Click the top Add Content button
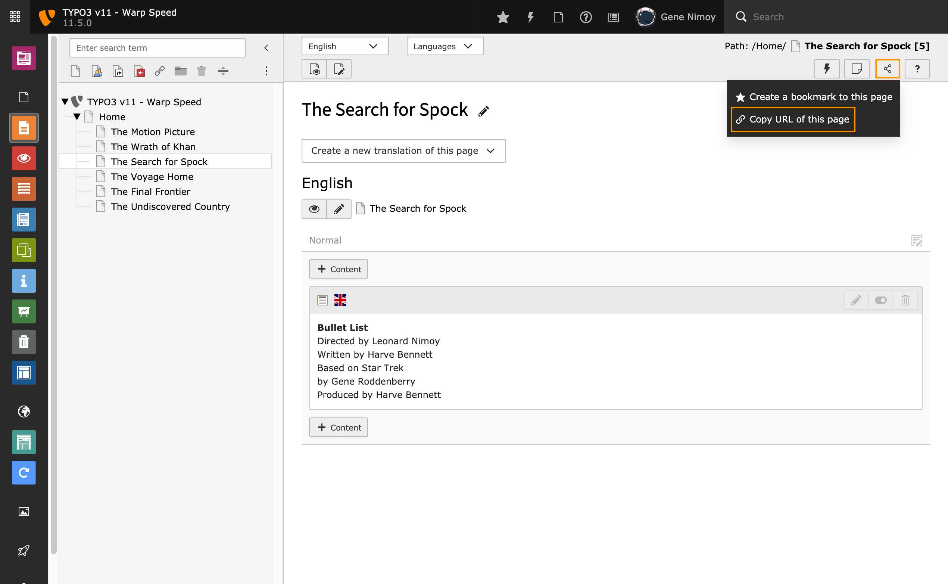The width and height of the screenshot is (948, 584). [x=339, y=269]
